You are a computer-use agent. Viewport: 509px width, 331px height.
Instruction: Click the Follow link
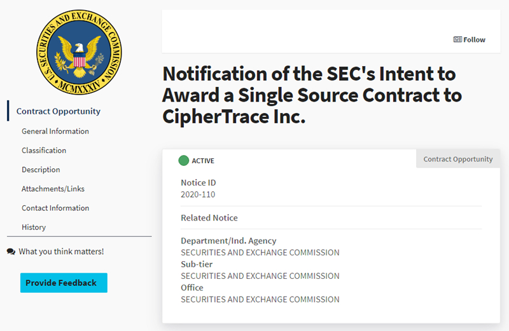pyautogui.click(x=474, y=39)
